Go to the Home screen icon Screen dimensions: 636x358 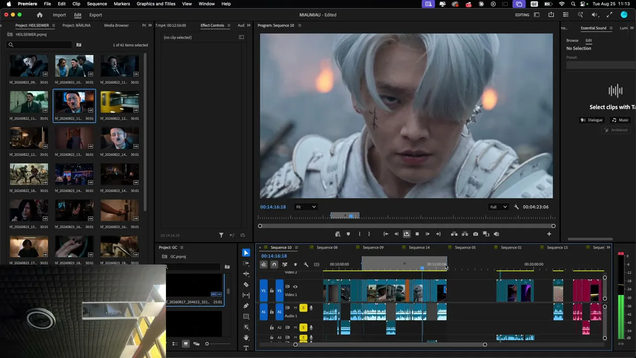click(40, 15)
